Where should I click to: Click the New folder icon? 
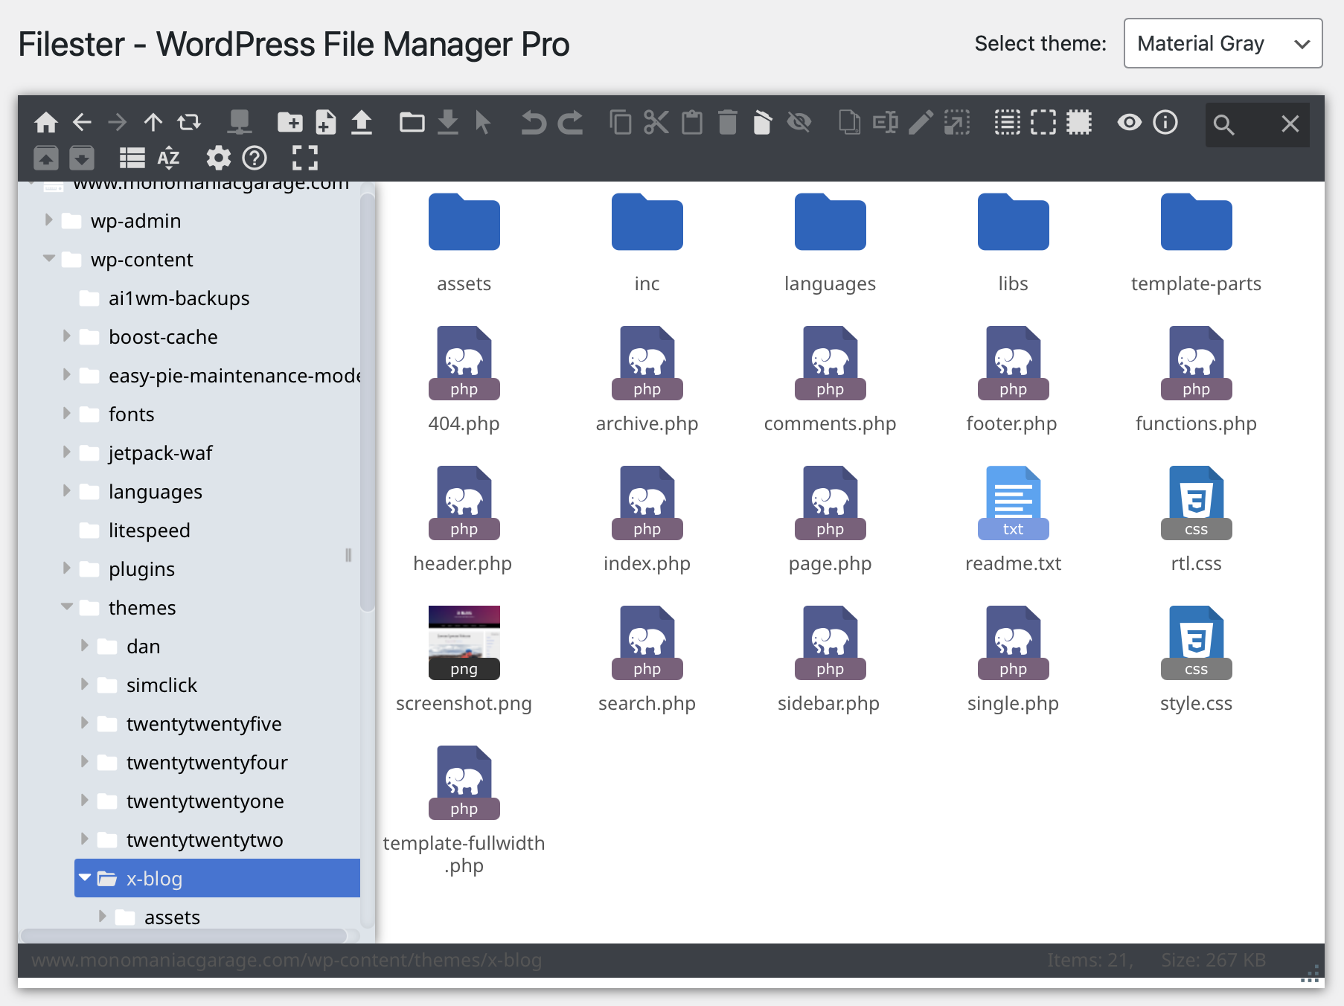click(289, 122)
